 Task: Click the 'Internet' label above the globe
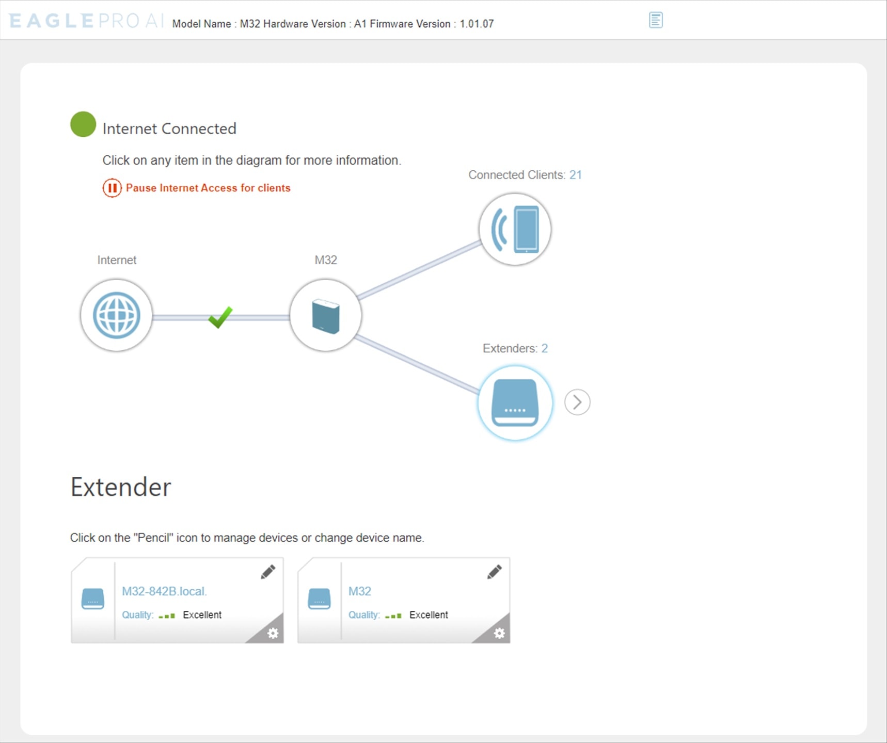[x=117, y=260]
